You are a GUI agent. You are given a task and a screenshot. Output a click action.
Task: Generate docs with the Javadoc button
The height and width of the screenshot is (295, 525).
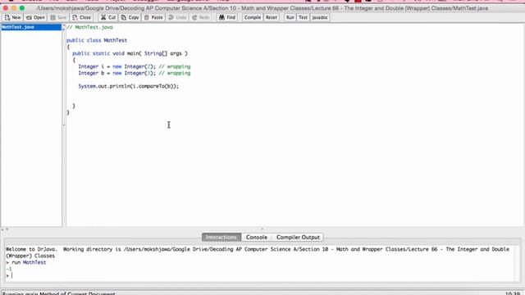[x=320, y=17]
